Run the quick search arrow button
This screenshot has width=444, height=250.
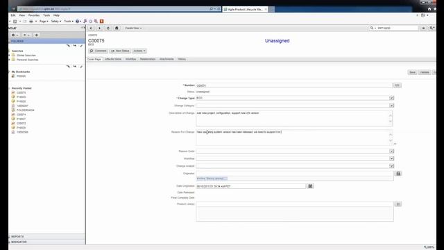[x=423, y=28]
